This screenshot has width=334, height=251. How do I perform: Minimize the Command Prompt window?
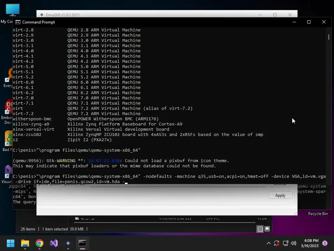click(x=294, y=22)
